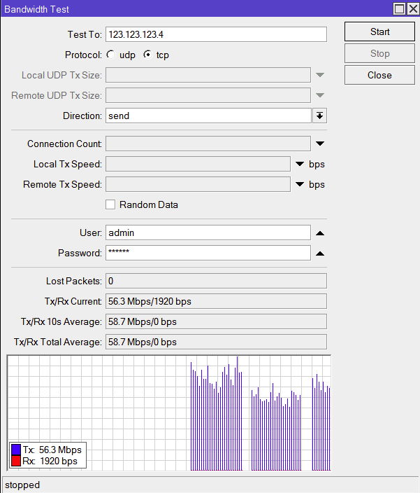The image size is (420, 493).
Task: Select the udp protocol radio button
Action: (x=110, y=55)
